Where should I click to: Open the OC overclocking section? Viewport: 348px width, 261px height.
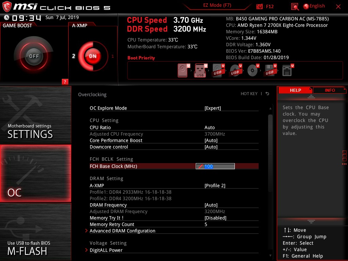click(x=35, y=173)
